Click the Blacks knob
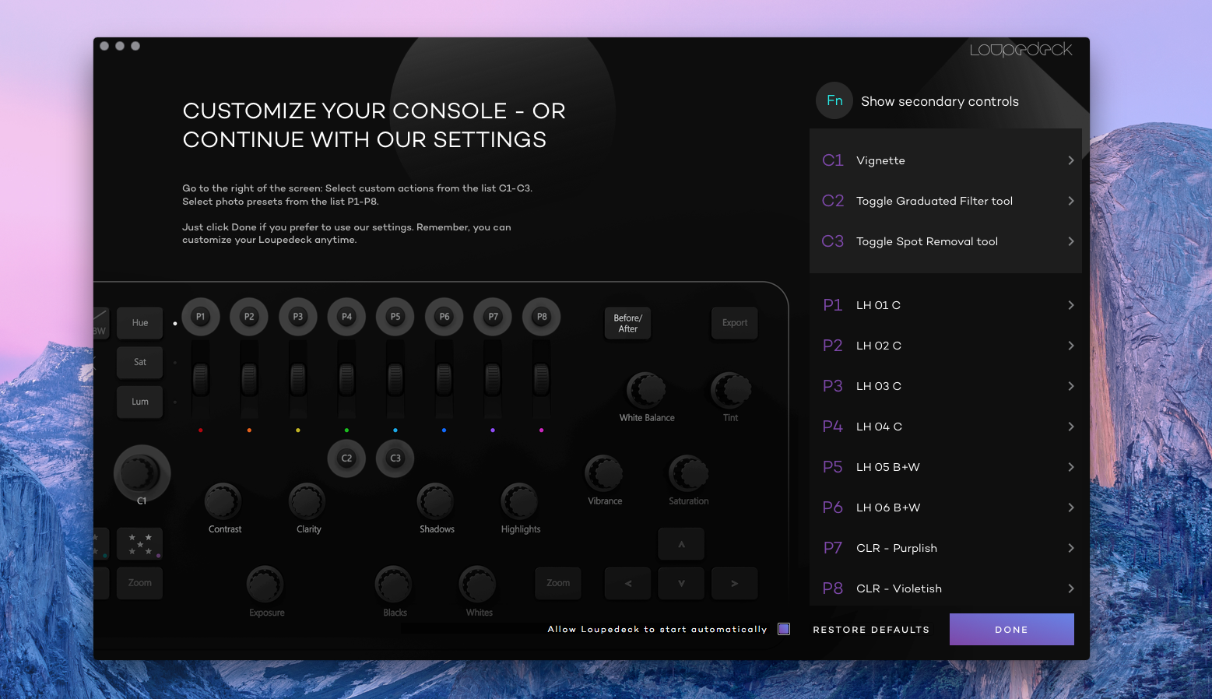 [x=394, y=585]
